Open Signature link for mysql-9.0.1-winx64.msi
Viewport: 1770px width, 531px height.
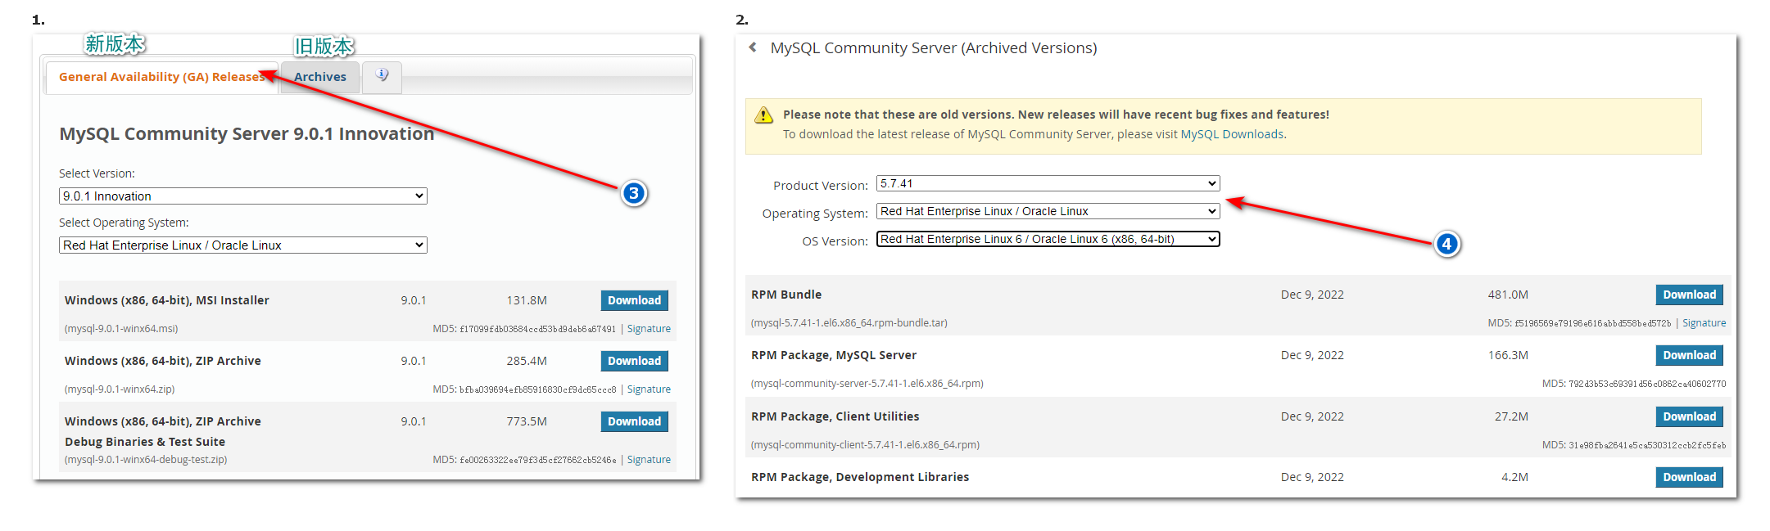coord(649,329)
